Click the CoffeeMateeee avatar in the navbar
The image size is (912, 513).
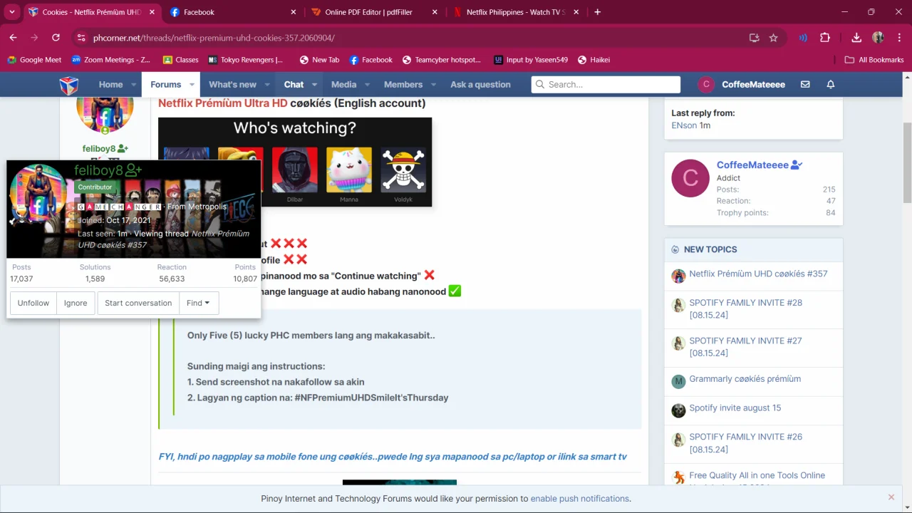click(x=706, y=84)
